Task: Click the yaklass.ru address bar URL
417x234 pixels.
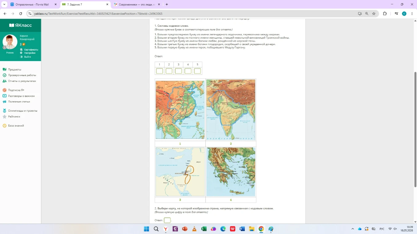Action: 98,14
